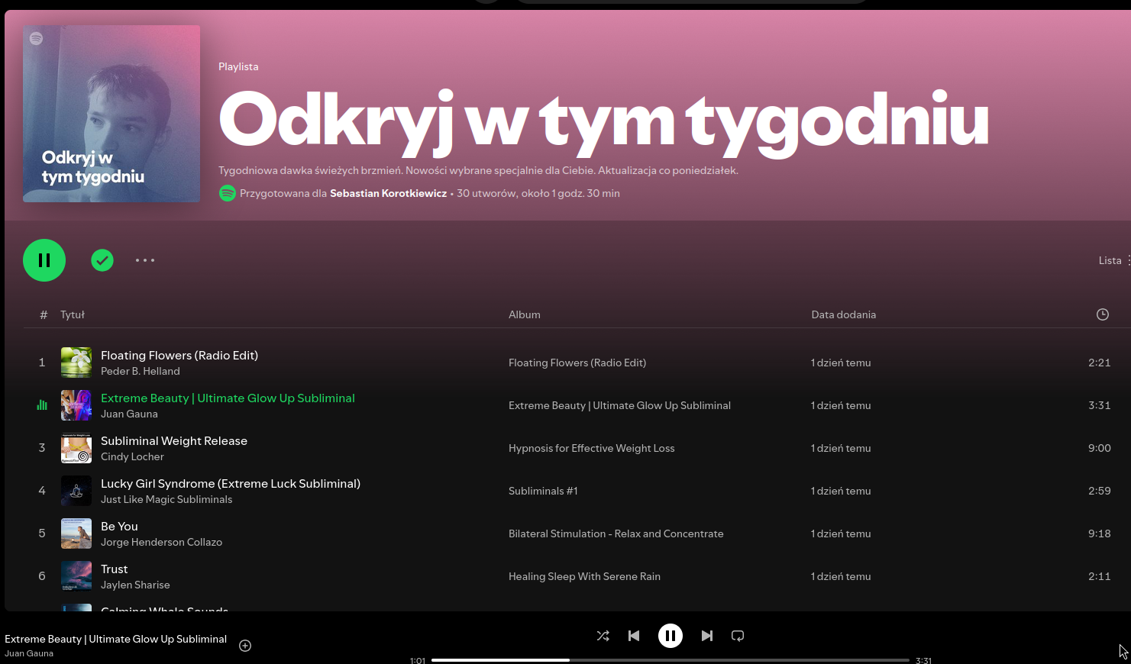Toggle the green saved-to-library checkmark
The image size is (1131, 664).
pos(102,260)
